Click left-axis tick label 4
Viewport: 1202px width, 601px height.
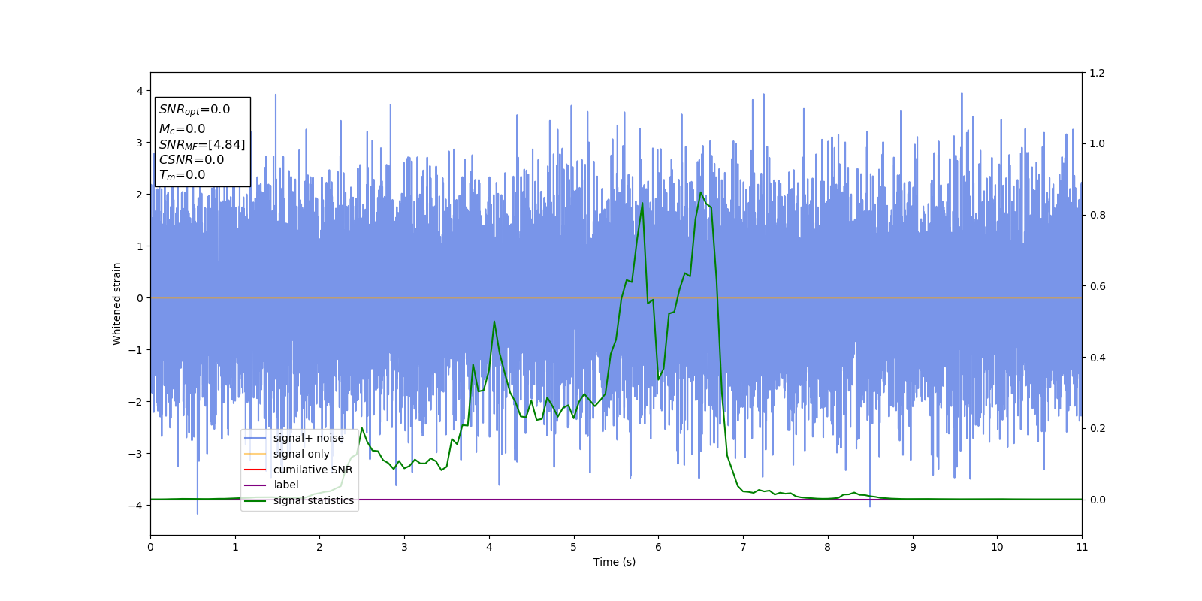click(139, 91)
